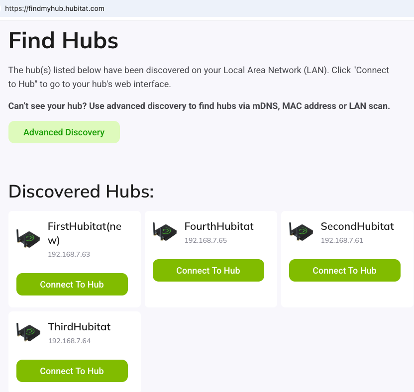Image resolution: width=414 pixels, height=392 pixels.
Task: Select the SecondHubitat hub name
Action: (x=357, y=226)
